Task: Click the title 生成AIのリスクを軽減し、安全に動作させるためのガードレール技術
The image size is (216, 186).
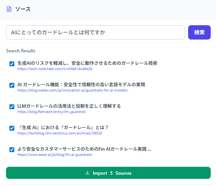Action: [87, 63]
